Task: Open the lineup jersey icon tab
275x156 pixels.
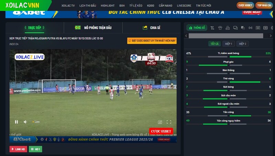Action: (x=220, y=28)
